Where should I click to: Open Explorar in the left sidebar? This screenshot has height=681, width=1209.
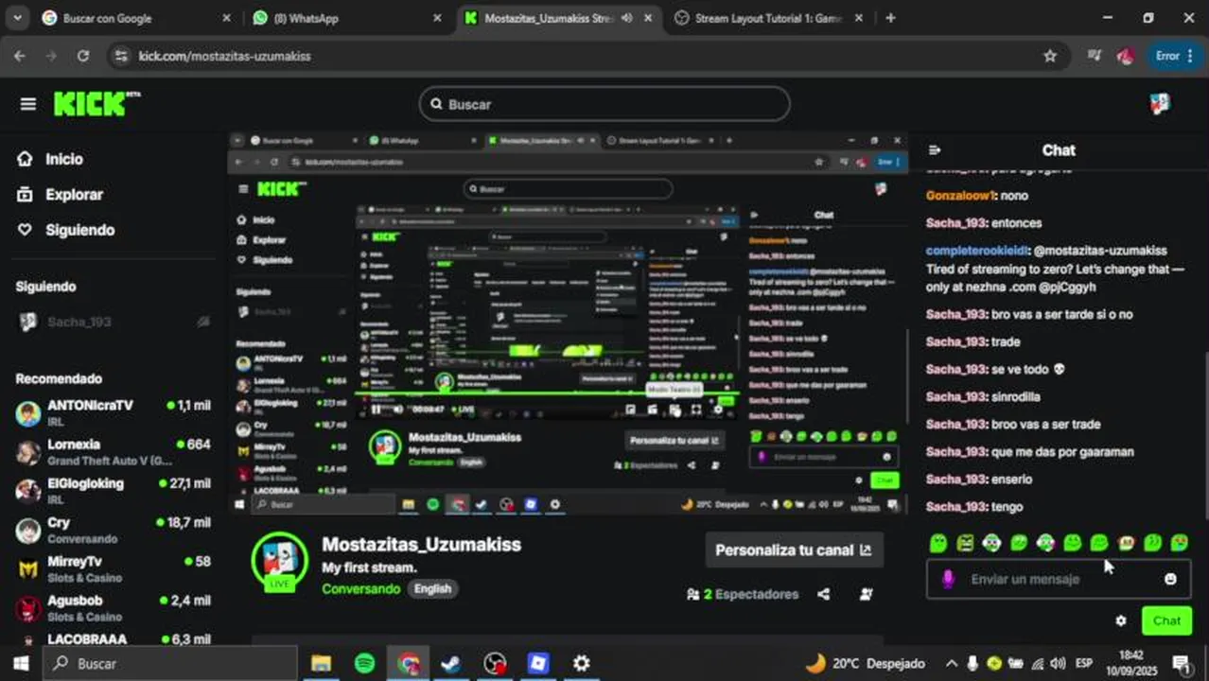74,194
